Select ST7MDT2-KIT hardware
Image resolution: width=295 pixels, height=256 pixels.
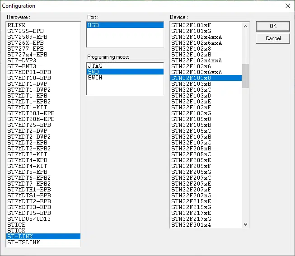click(43, 154)
